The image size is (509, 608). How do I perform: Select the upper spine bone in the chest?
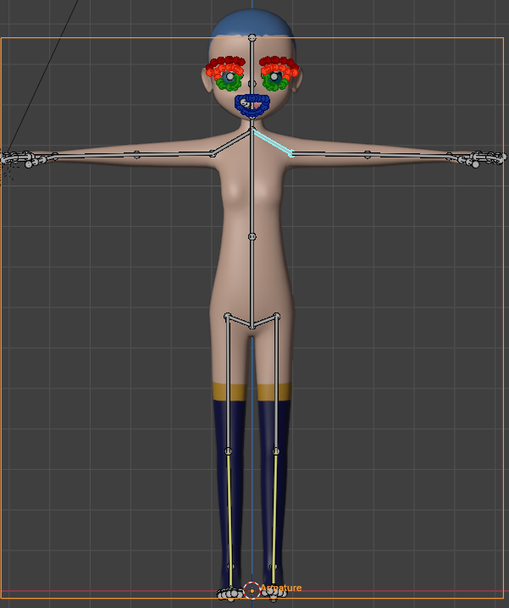point(252,182)
